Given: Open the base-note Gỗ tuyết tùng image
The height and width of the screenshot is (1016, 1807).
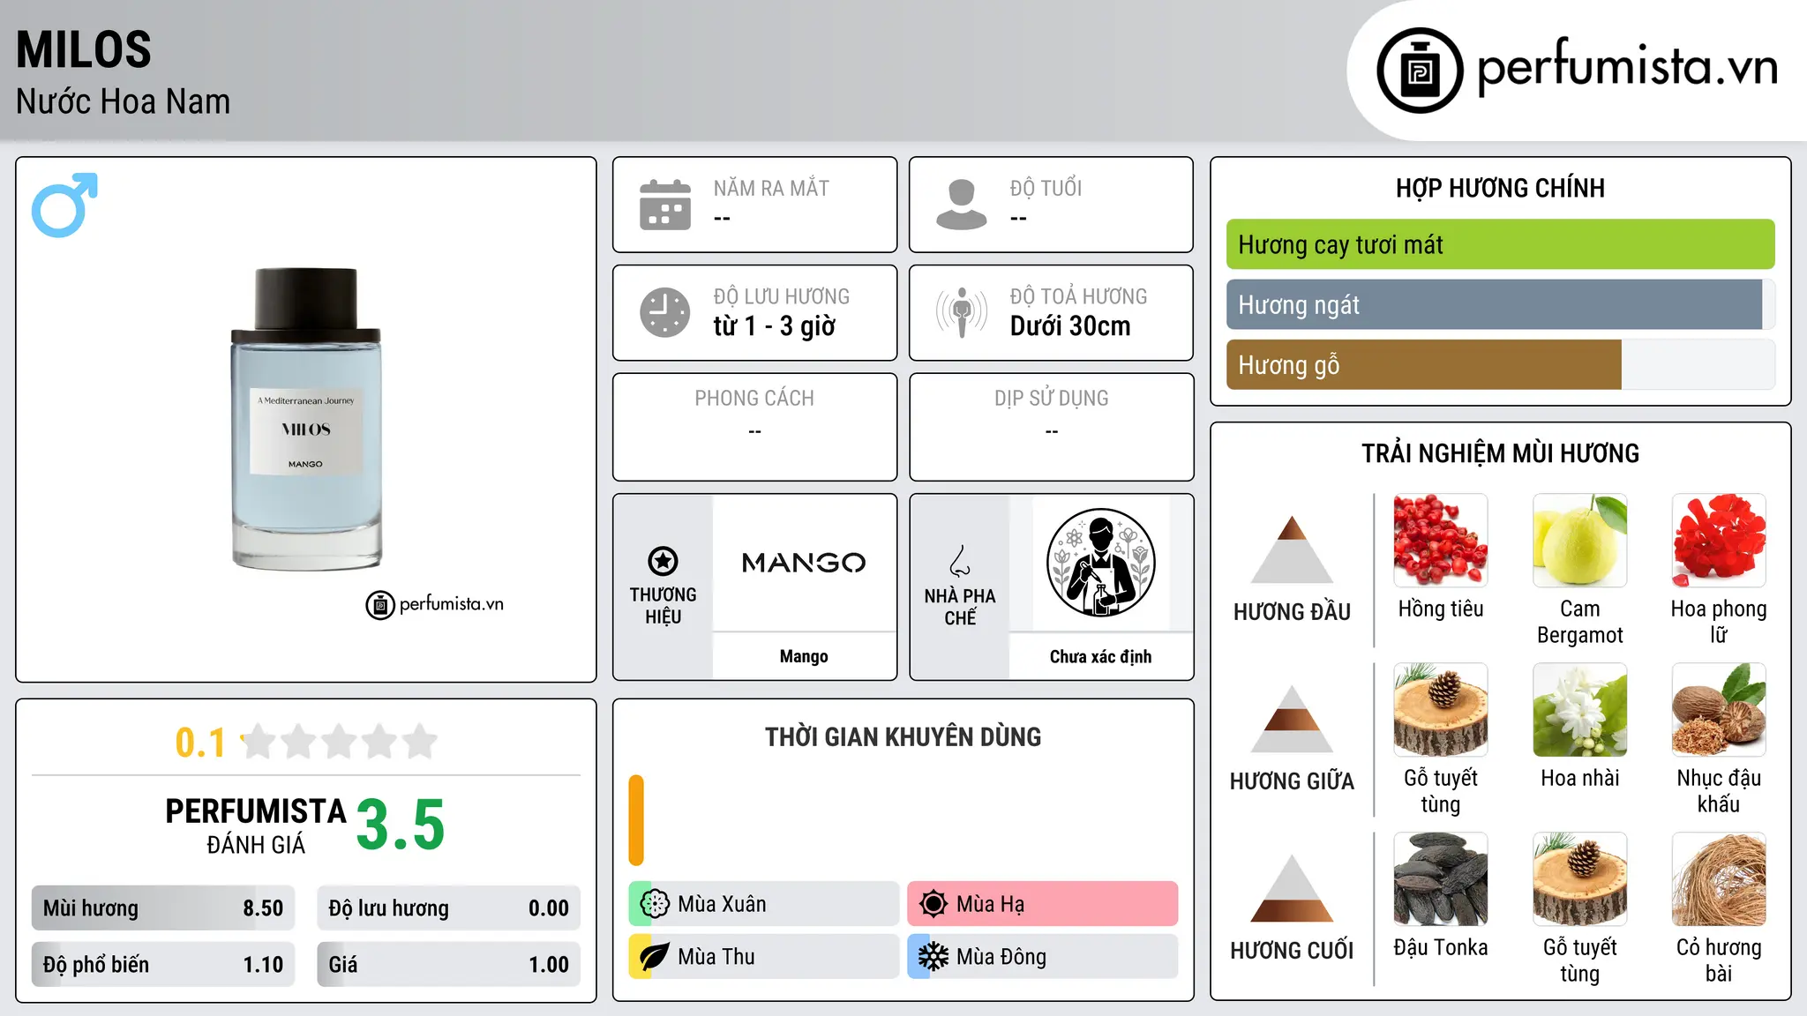Looking at the screenshot, I should (1580, 879).
